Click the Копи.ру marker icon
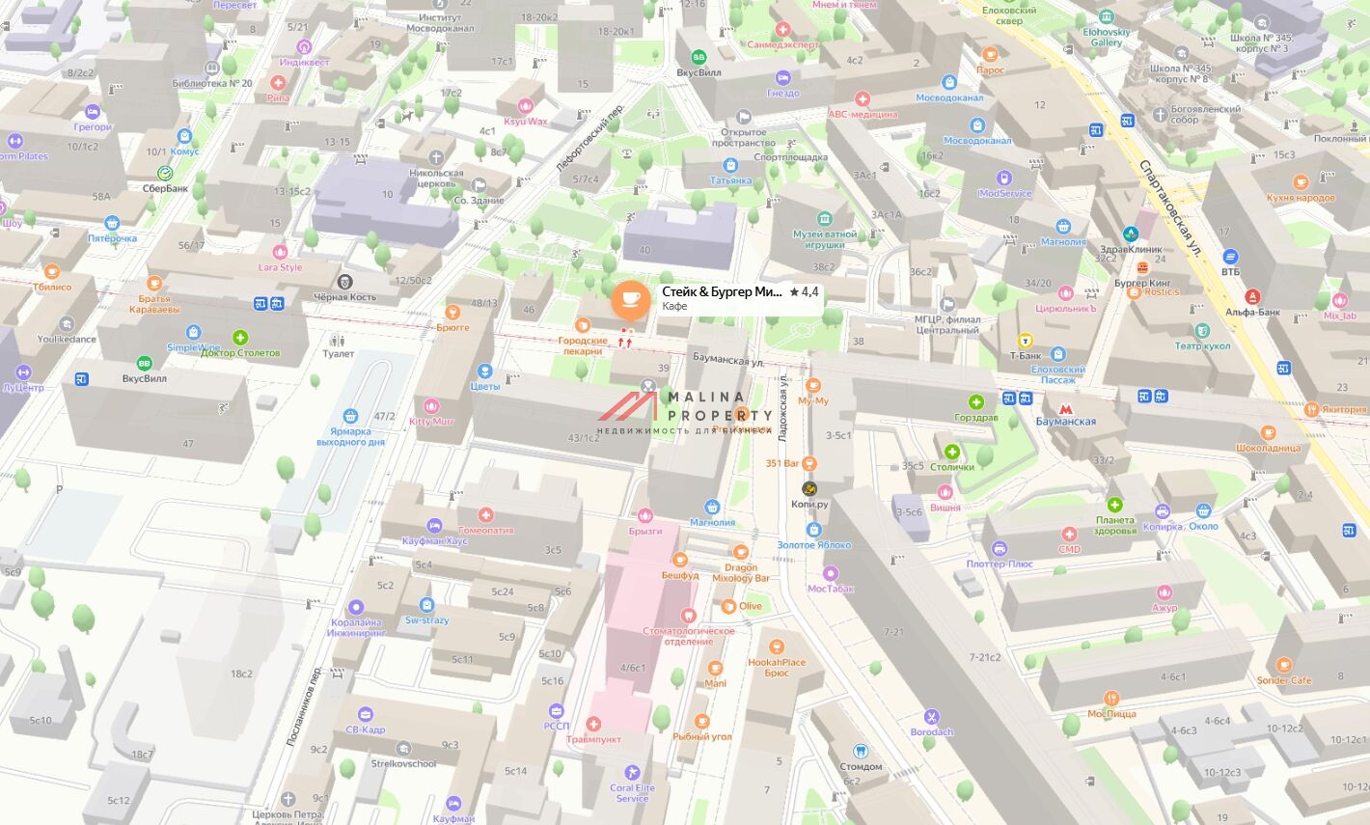The width and height of the screenshot is (1370, 825). coord(809,489)
